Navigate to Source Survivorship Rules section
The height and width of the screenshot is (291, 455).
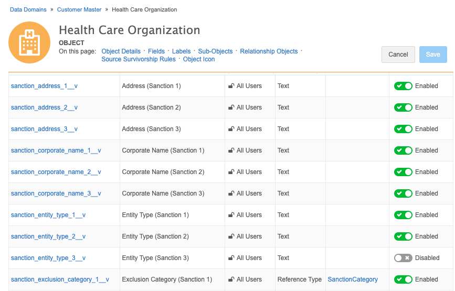139,59
